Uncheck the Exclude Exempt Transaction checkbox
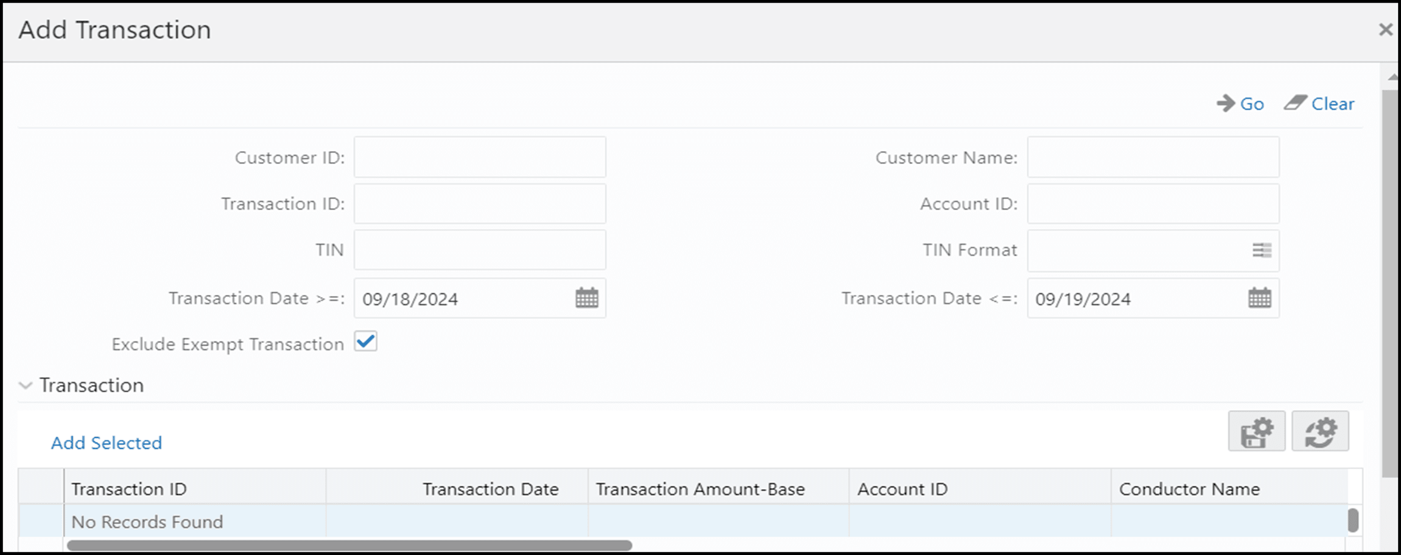 click(x=366, y=342)
